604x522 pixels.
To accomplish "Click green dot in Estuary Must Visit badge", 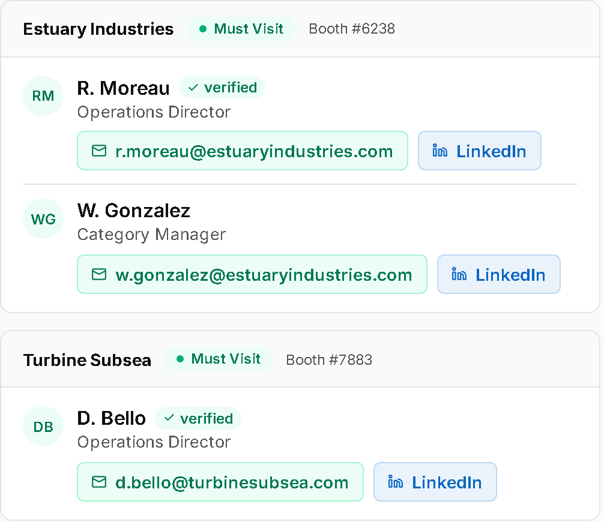I will 203,29.
